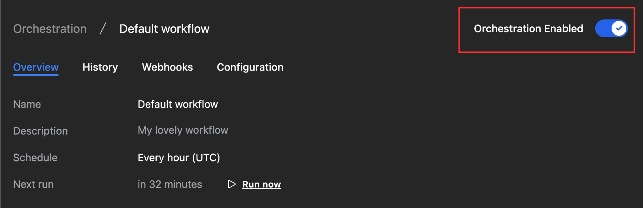
Task: Toggle orchestration off for Default workflow
Action: click(x=611, y=28)
